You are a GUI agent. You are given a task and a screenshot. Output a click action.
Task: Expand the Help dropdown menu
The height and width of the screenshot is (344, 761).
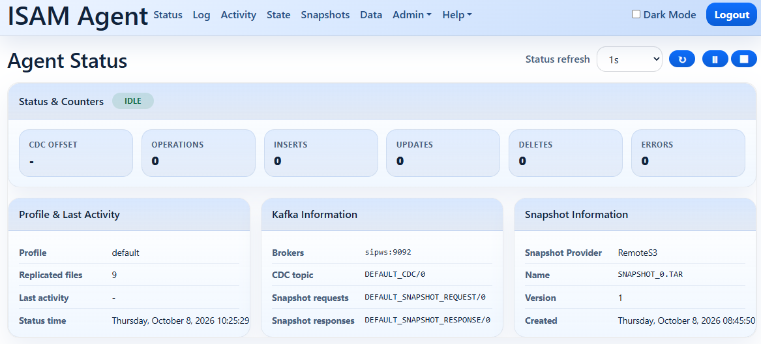457,15
